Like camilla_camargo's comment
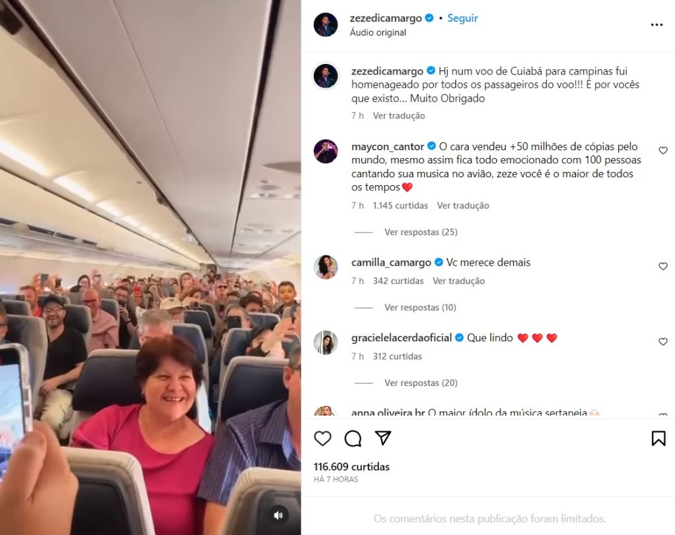Image resolution: width=675 pixels, height=535 pixels. tap(663, 266)
